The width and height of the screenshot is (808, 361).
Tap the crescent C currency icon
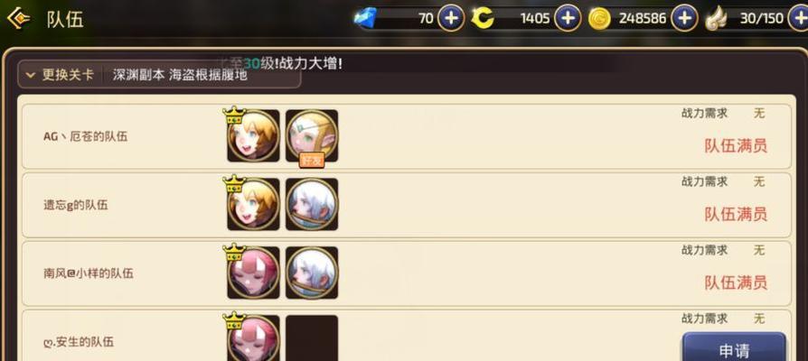483,19
